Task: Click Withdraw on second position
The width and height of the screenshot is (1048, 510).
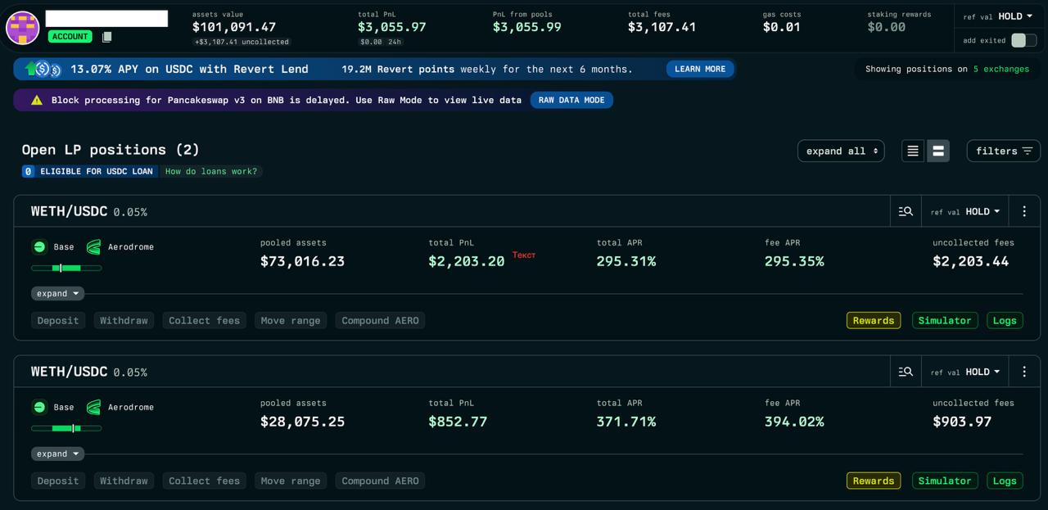Action: point(124,481)
